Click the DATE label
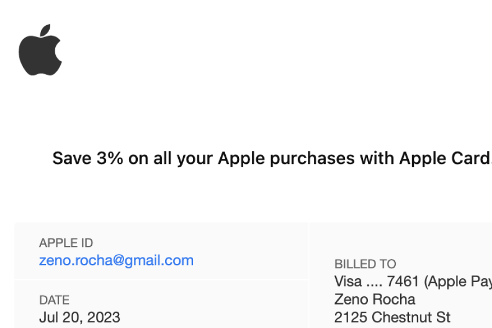Image resolution: width=492 pixels, height=328 pixels. pyautogui.click(x=54, y=300)
